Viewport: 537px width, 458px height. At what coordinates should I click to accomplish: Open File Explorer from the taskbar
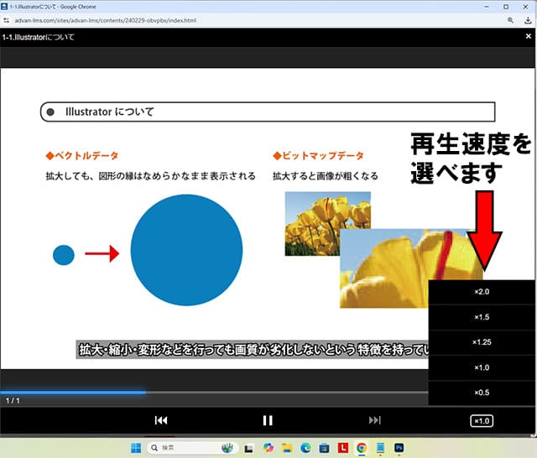[287, 448]
